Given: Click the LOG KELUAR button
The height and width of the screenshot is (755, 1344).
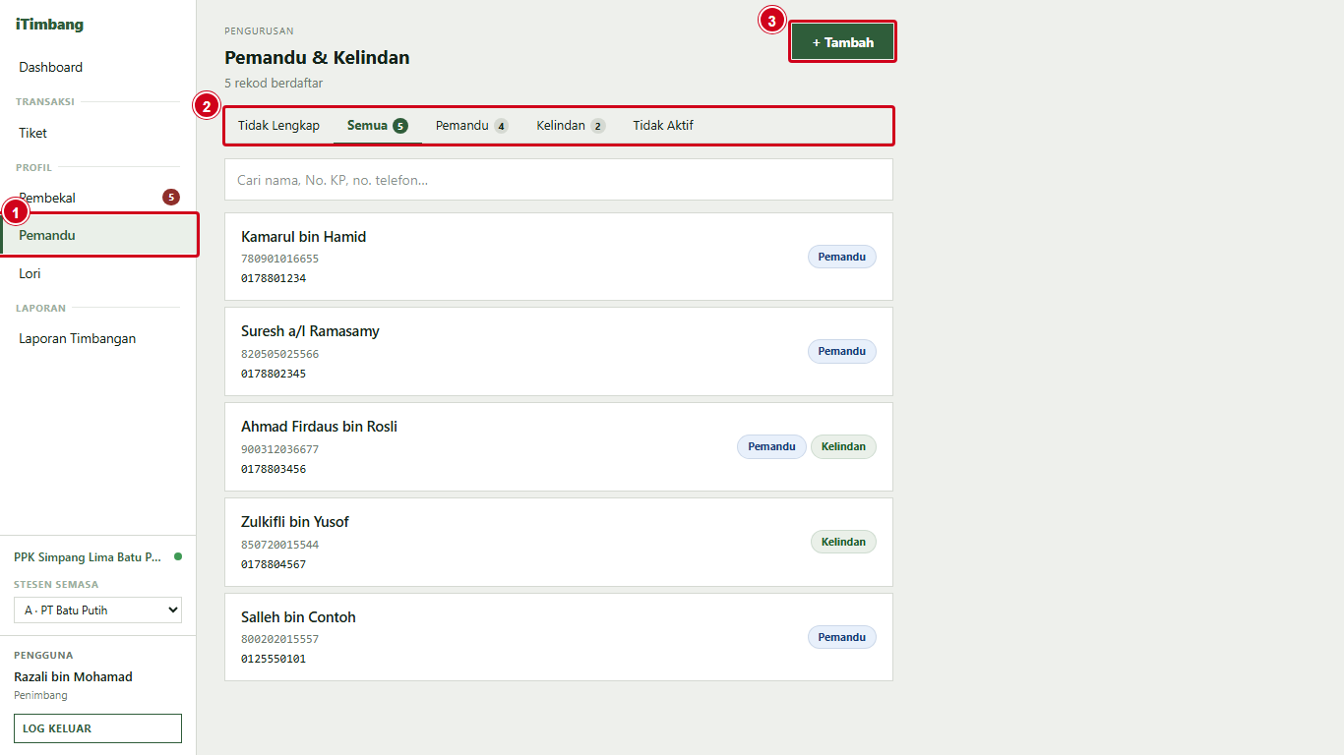Looking at the screenshot, I should click(x=97, y=728).
